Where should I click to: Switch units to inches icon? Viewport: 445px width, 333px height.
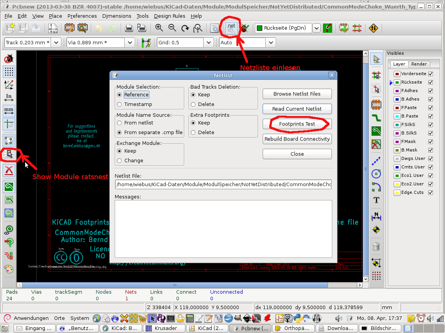[x=9, y=98]
